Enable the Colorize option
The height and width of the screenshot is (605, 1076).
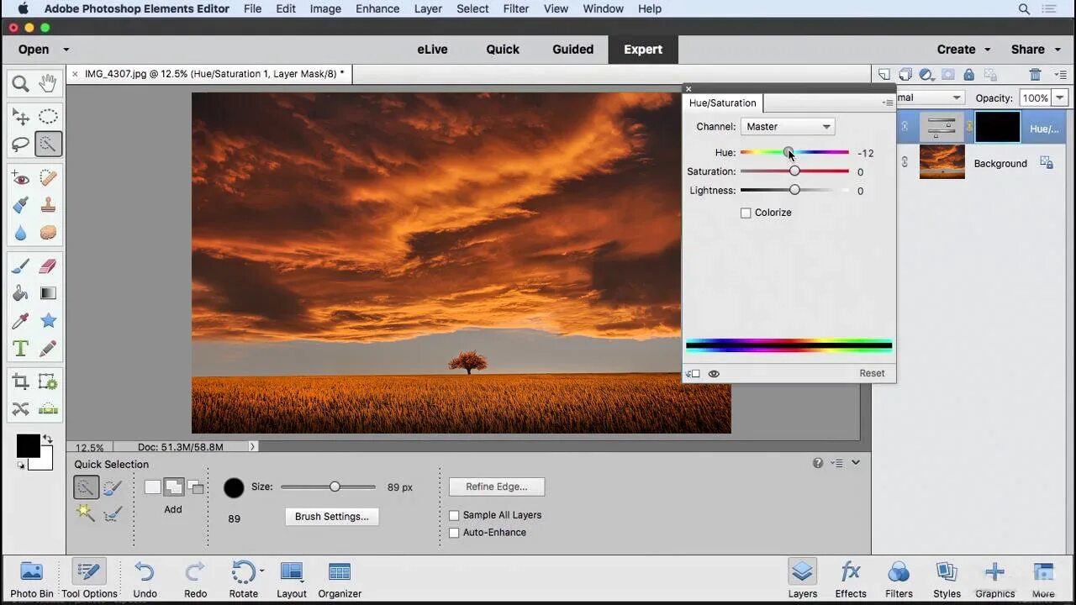click(x=746, y=213)
